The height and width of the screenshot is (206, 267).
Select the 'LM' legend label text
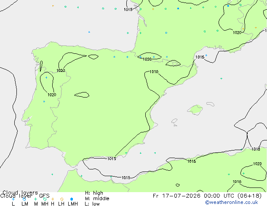(x=25, y=203)
